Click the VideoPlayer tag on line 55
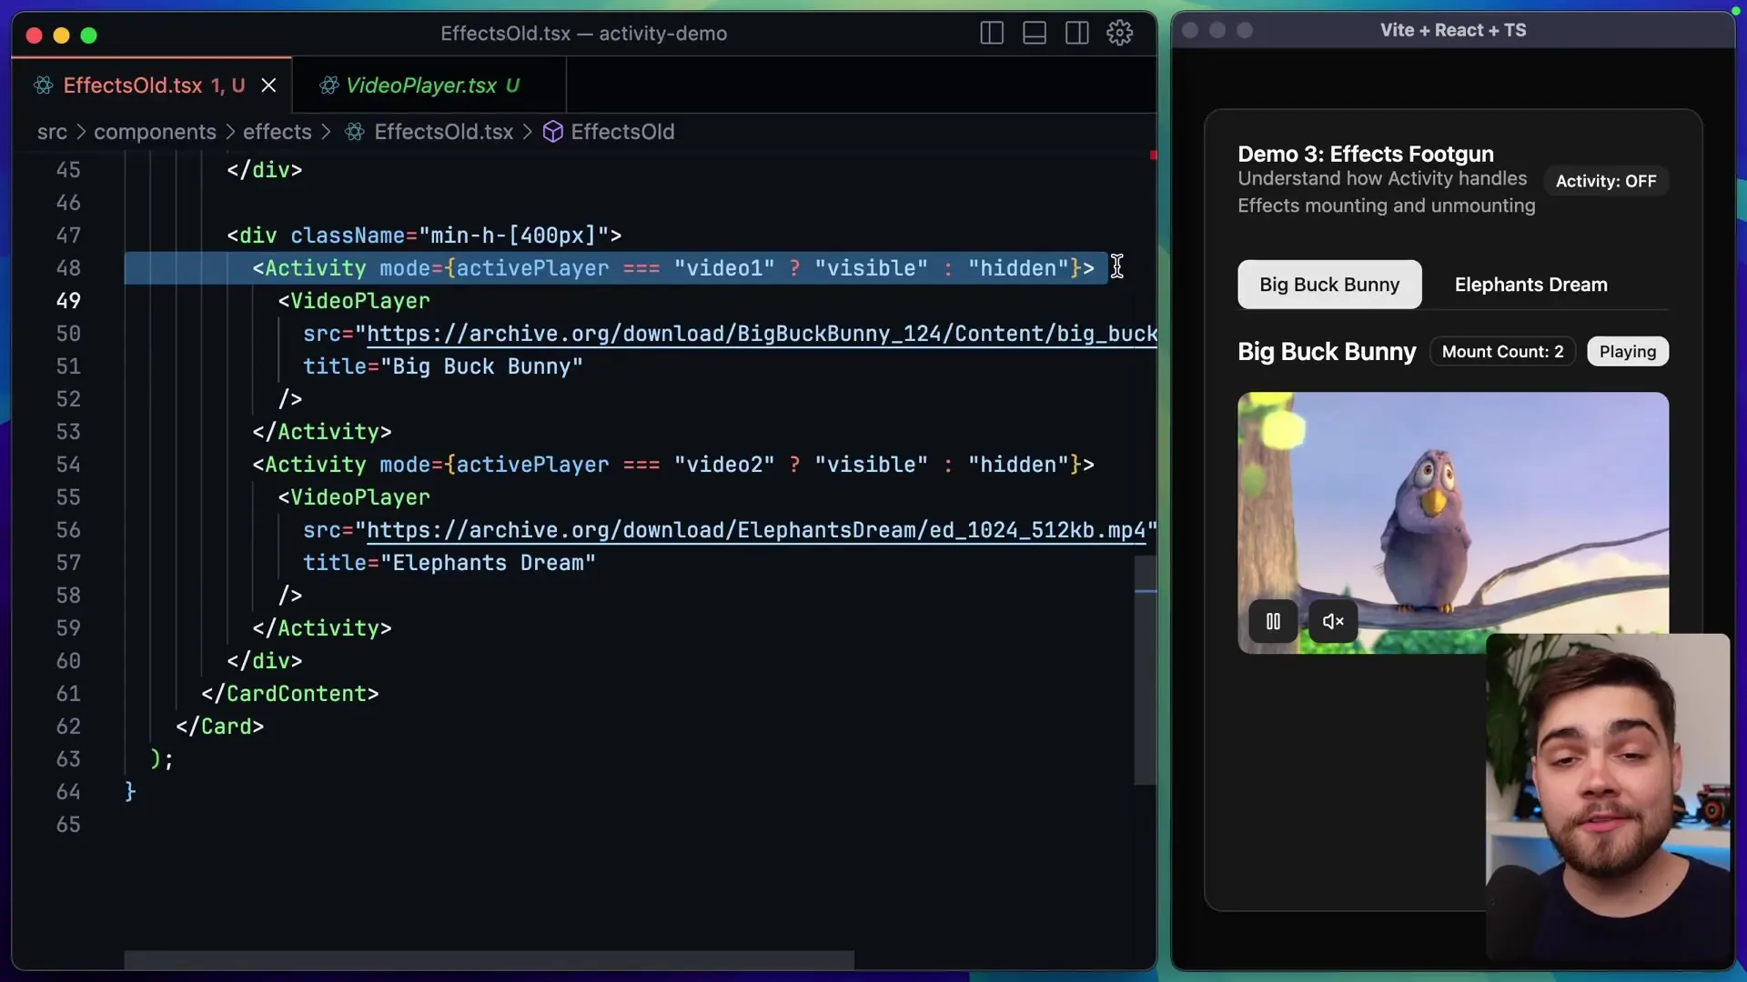Screen dimensions: 1747x982 coord(354,497)
